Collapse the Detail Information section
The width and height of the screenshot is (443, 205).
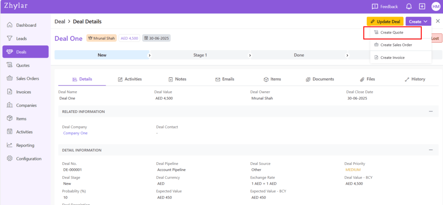coord(430,150)
